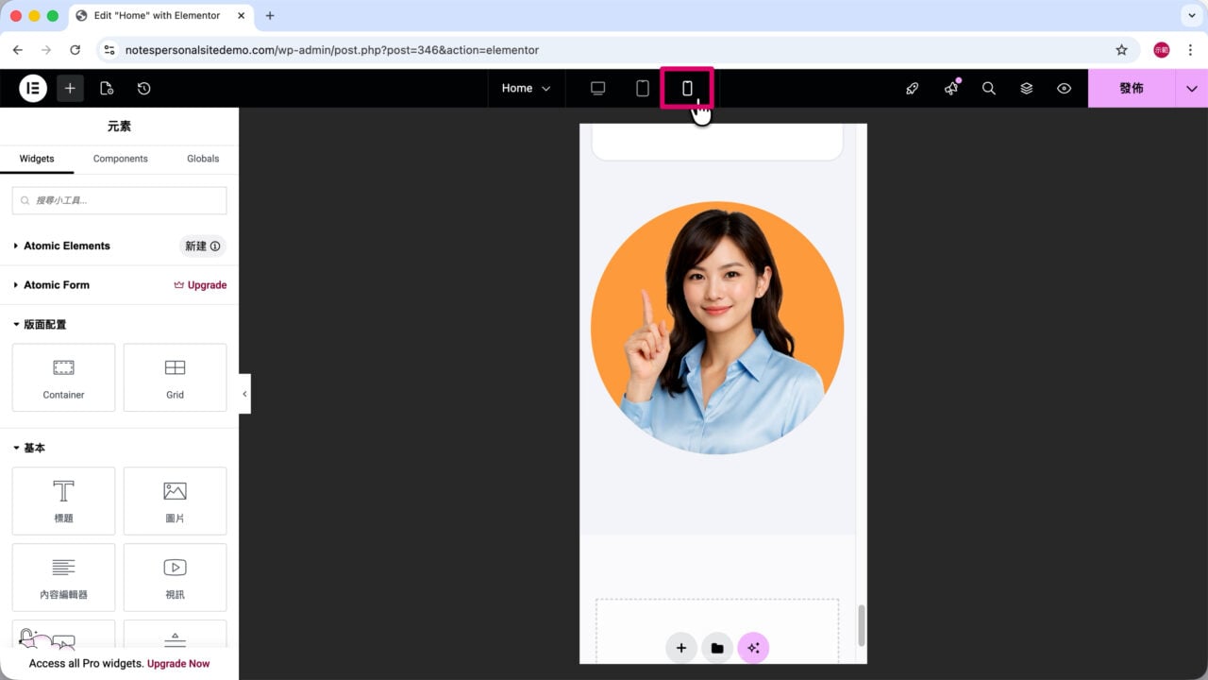This screenshot has width=1208, height=680.
Task: Click the Upgrade Now link
Action: [178, 664]
